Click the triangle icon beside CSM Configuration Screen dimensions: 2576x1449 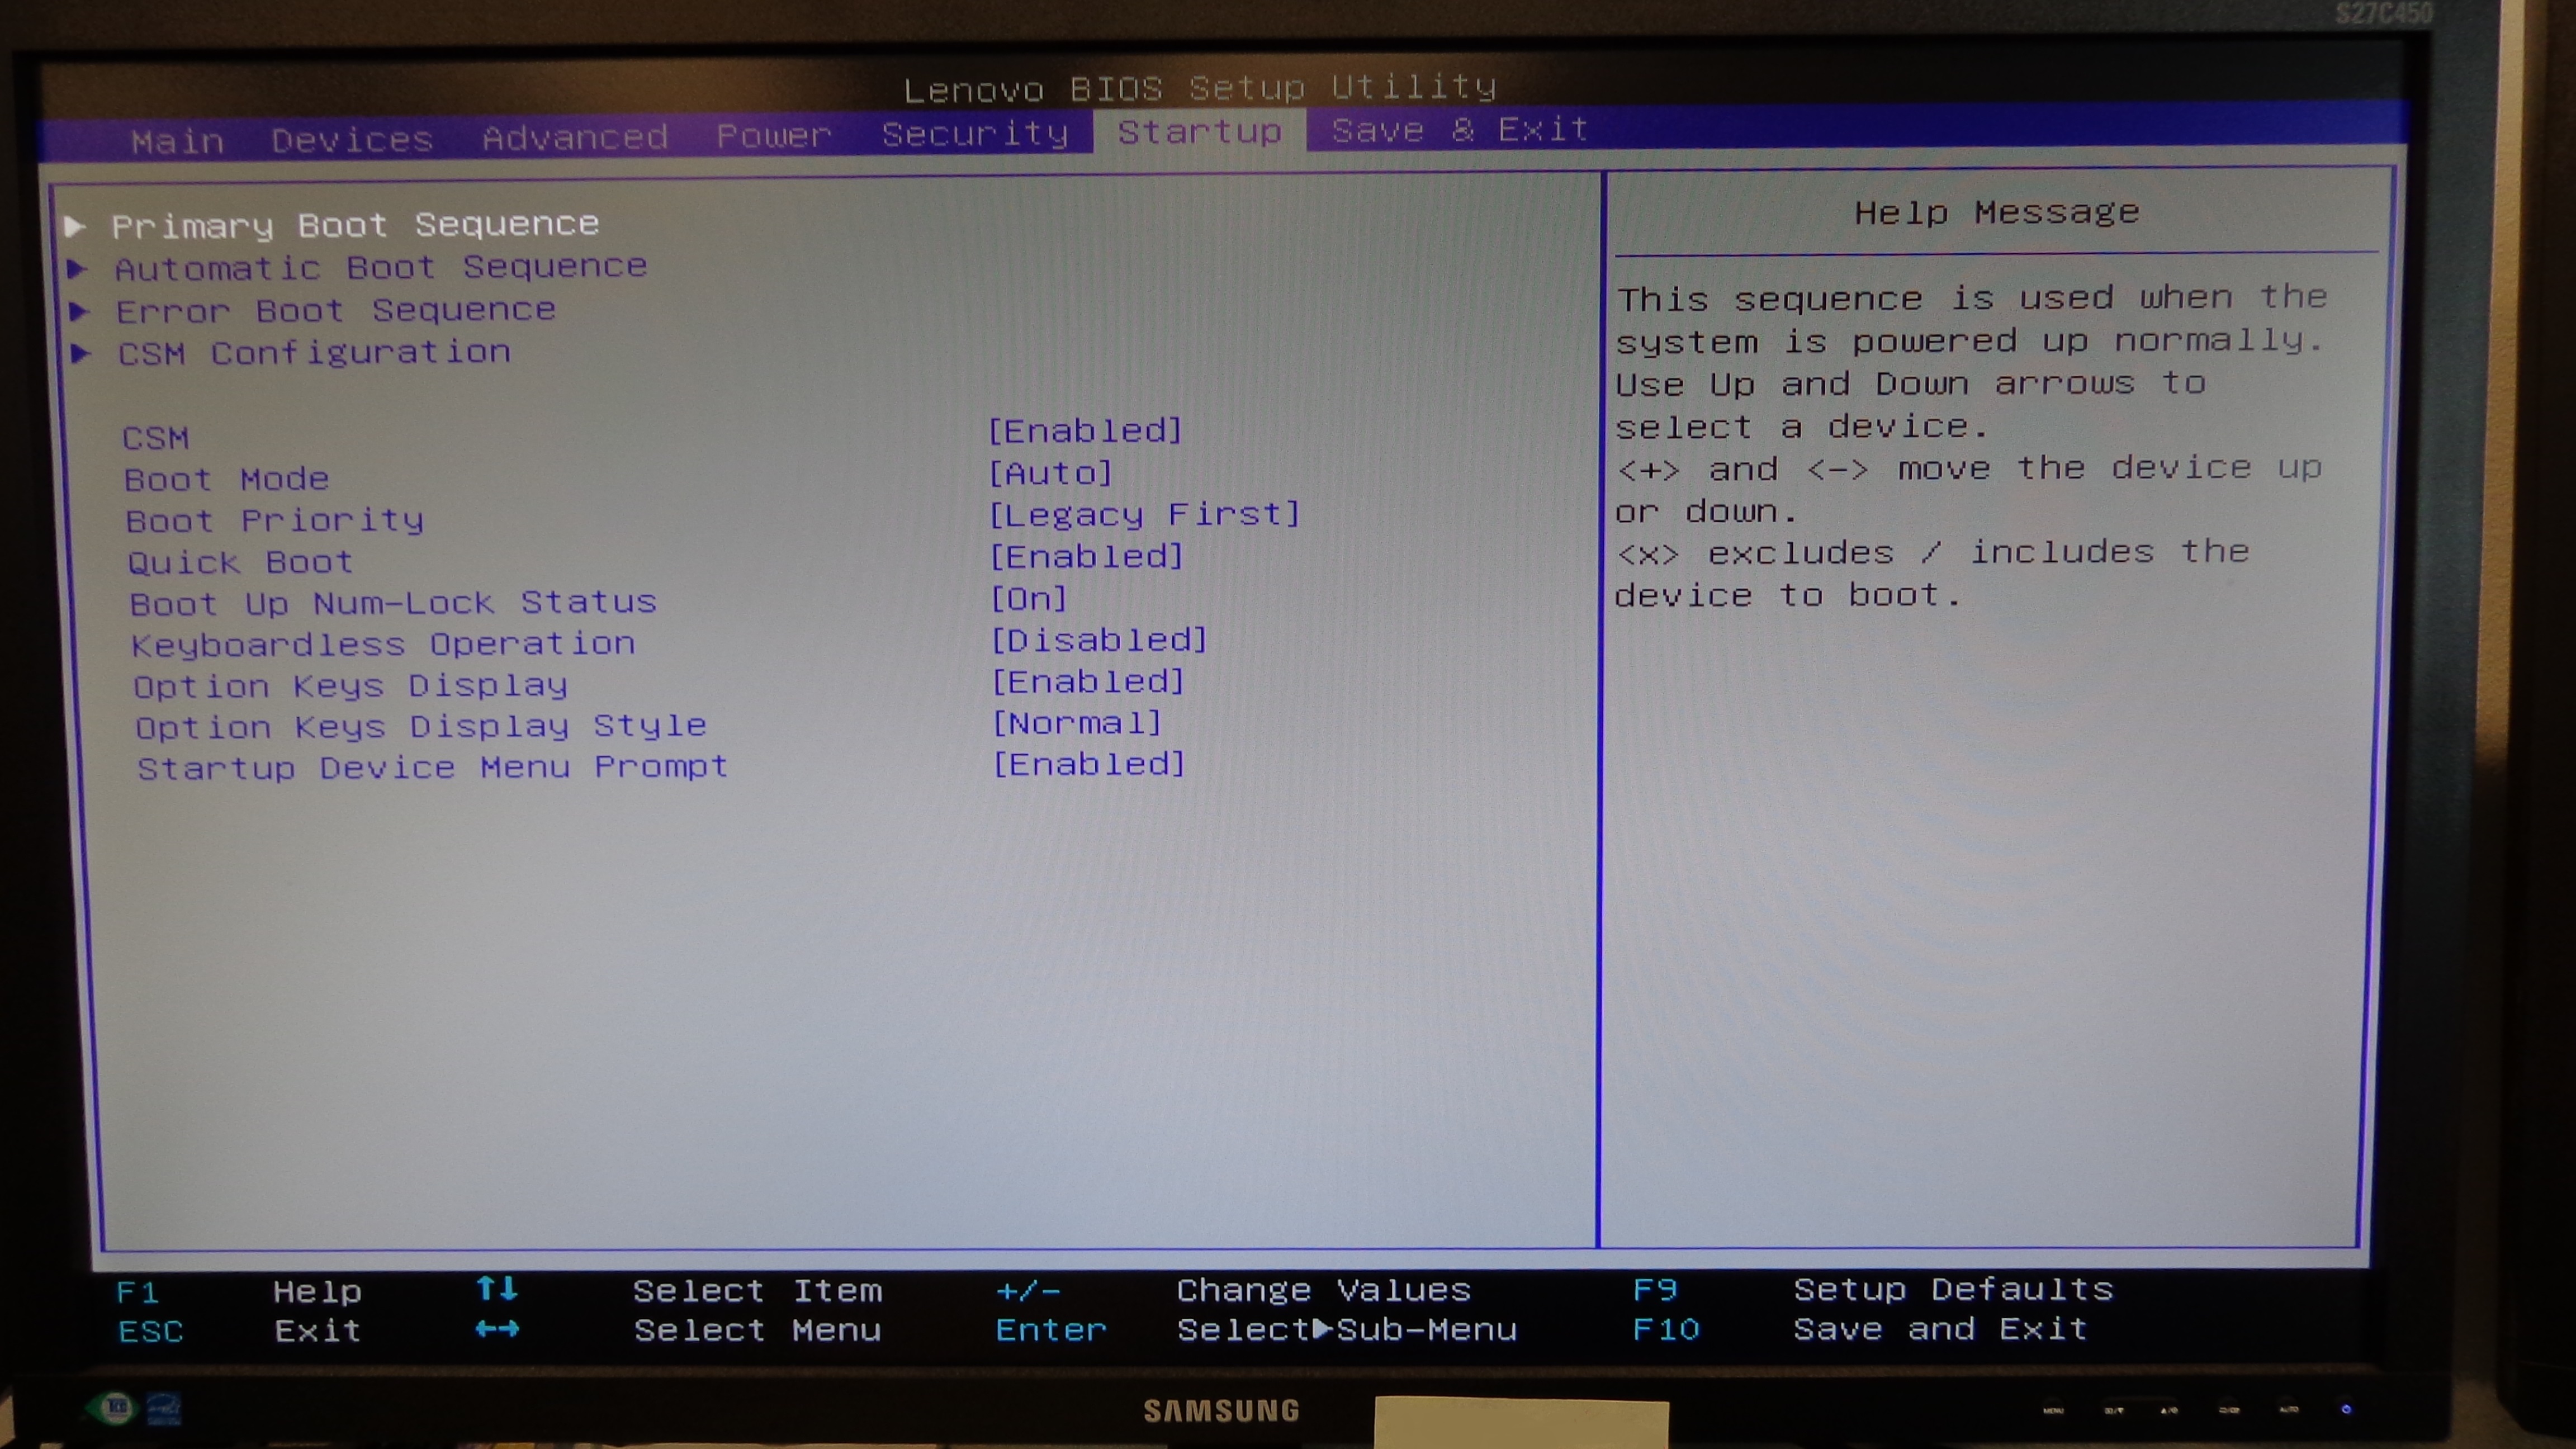point(81,353)
